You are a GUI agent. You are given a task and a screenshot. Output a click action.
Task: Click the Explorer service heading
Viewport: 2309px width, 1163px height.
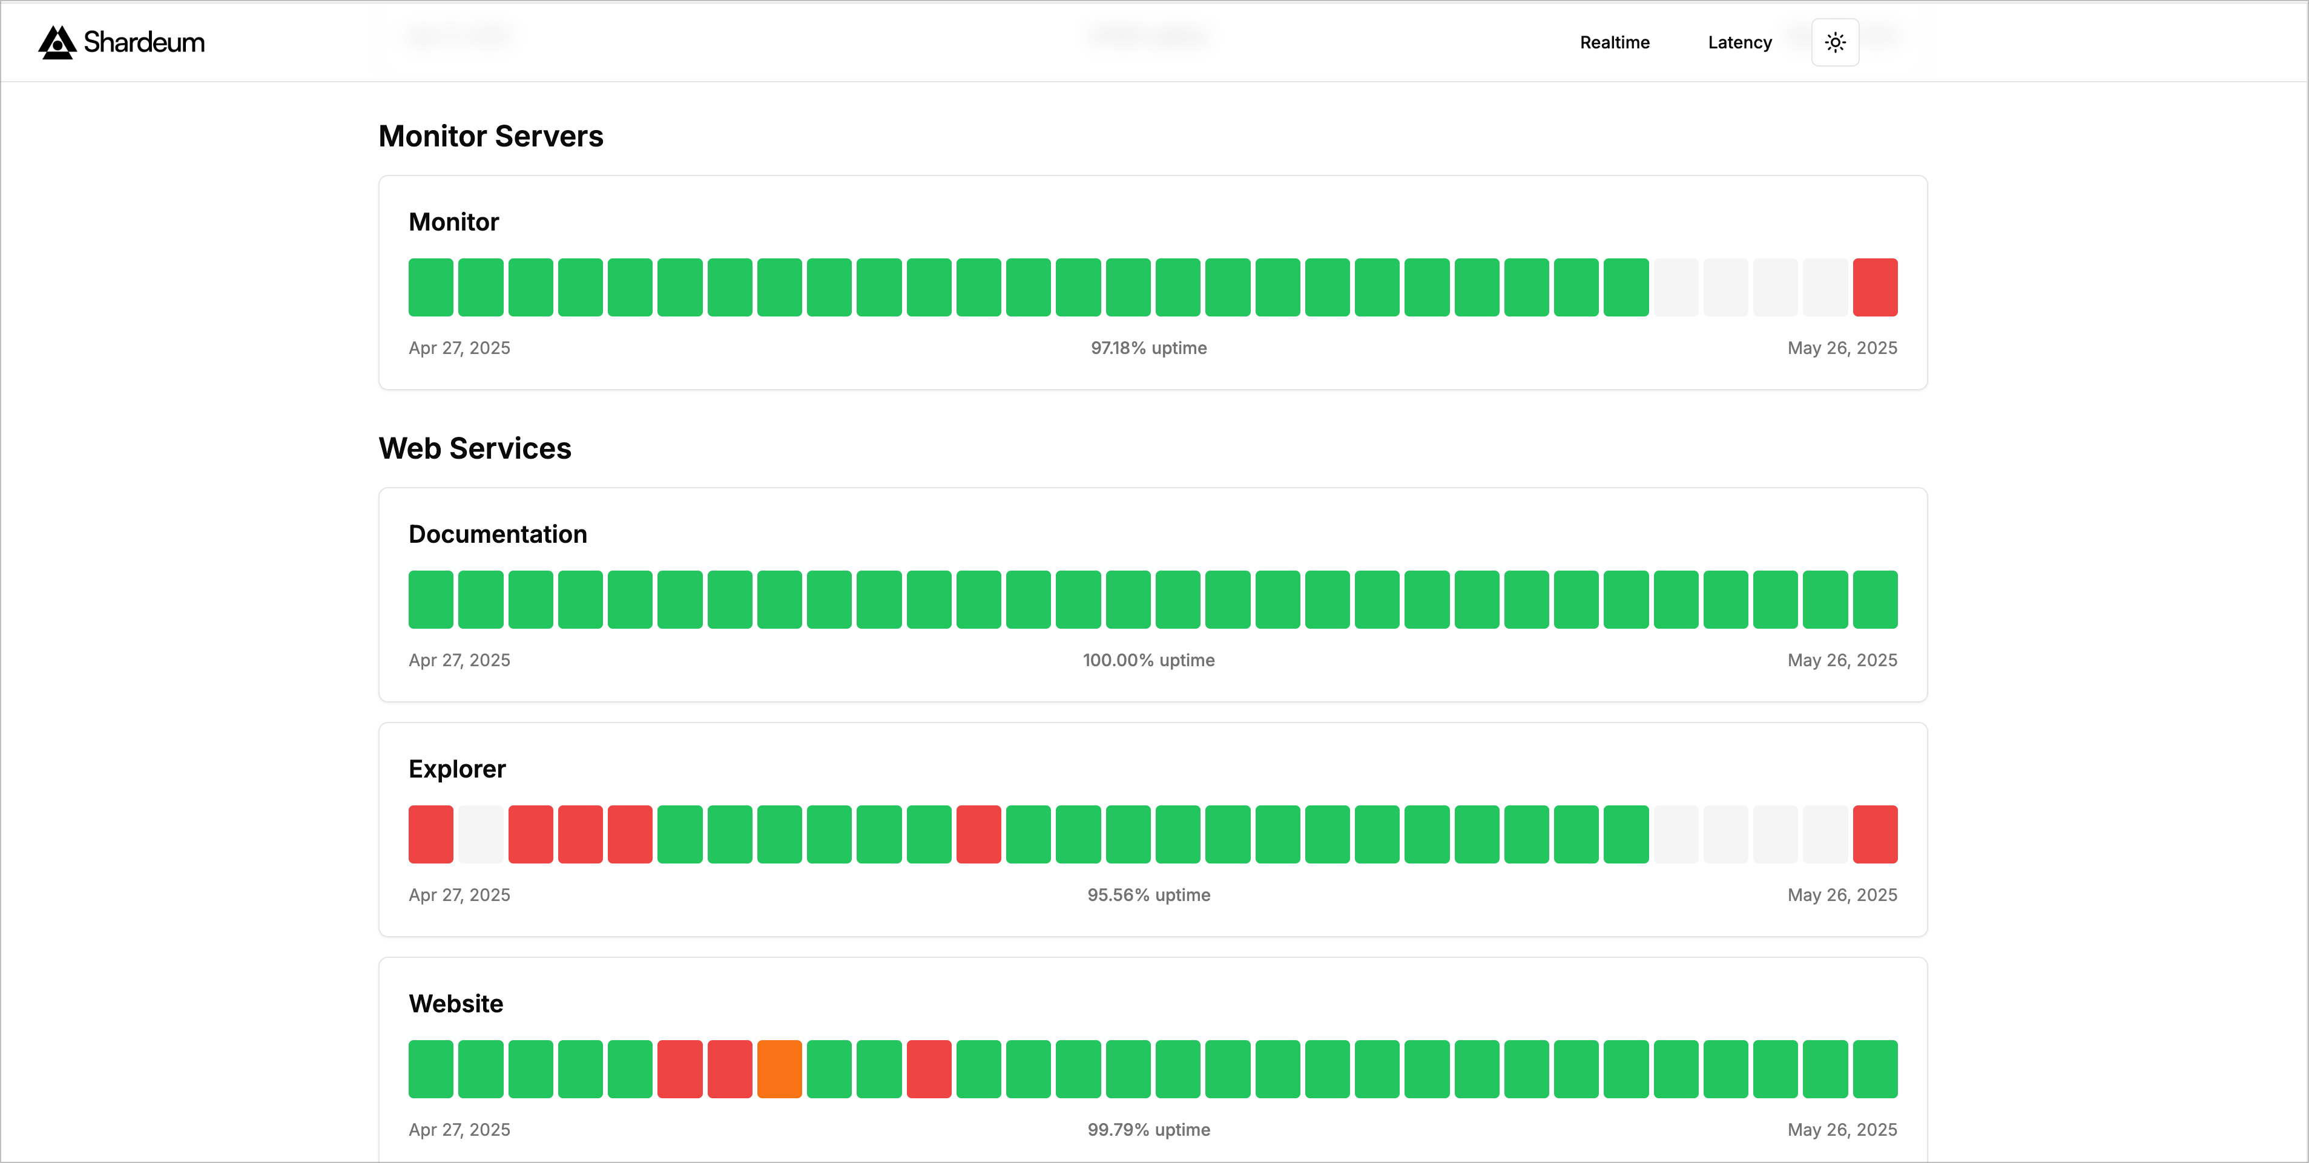point(457,768)
